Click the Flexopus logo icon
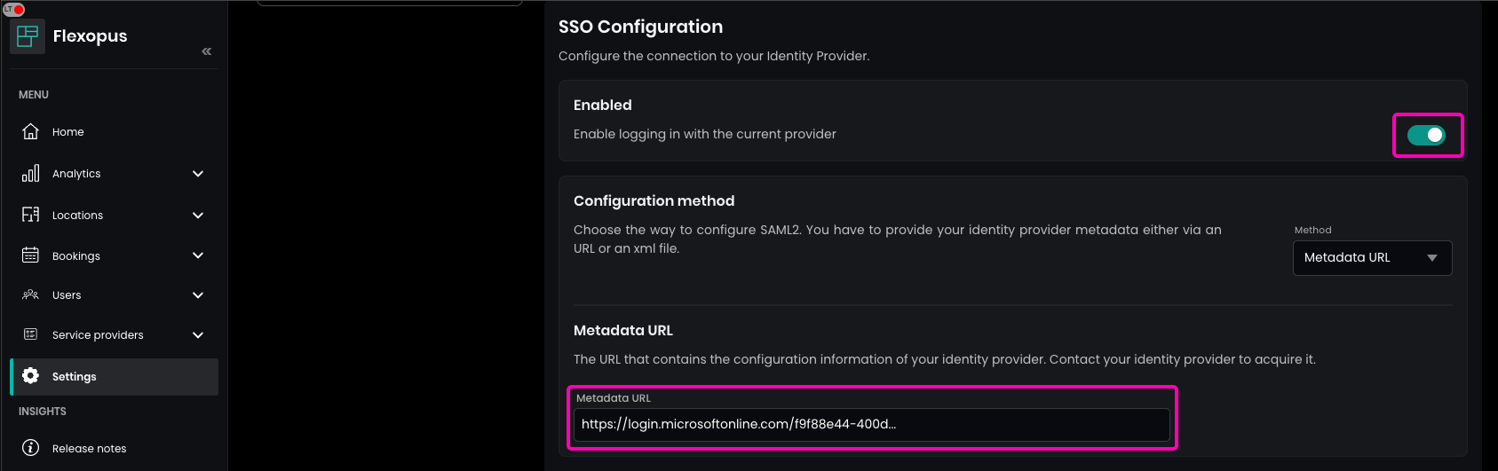The width and height of the screenshot is (1498, 471). click(28, 36)
